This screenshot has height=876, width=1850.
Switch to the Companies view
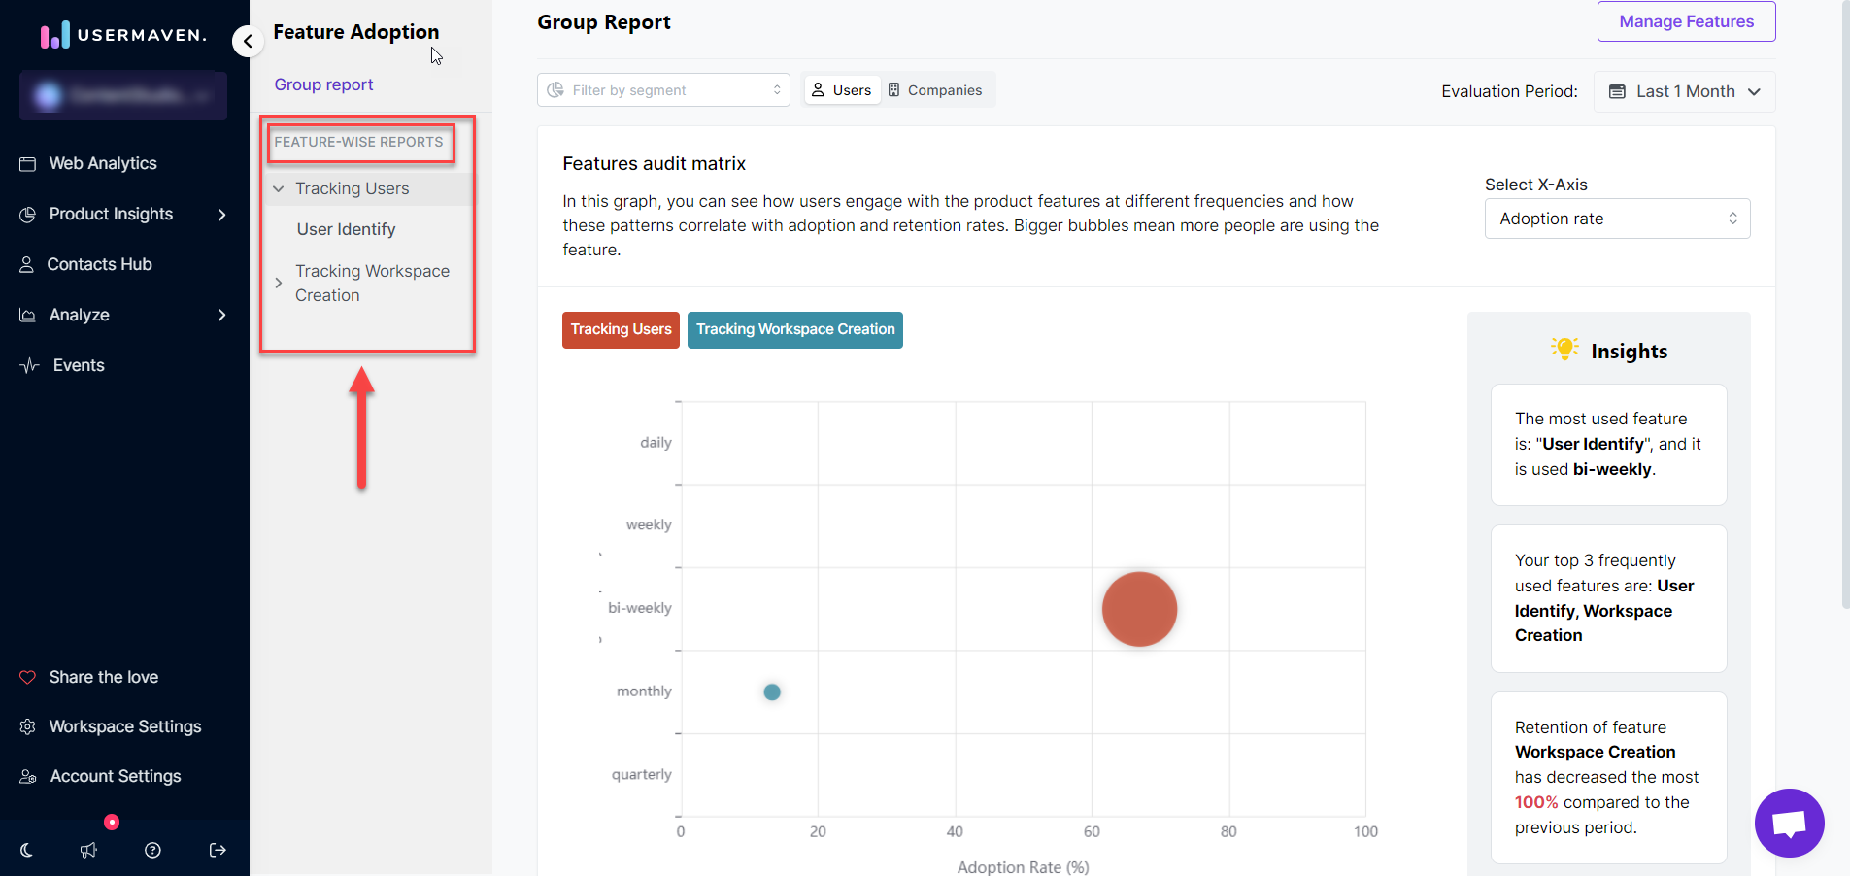coord(935,89)
